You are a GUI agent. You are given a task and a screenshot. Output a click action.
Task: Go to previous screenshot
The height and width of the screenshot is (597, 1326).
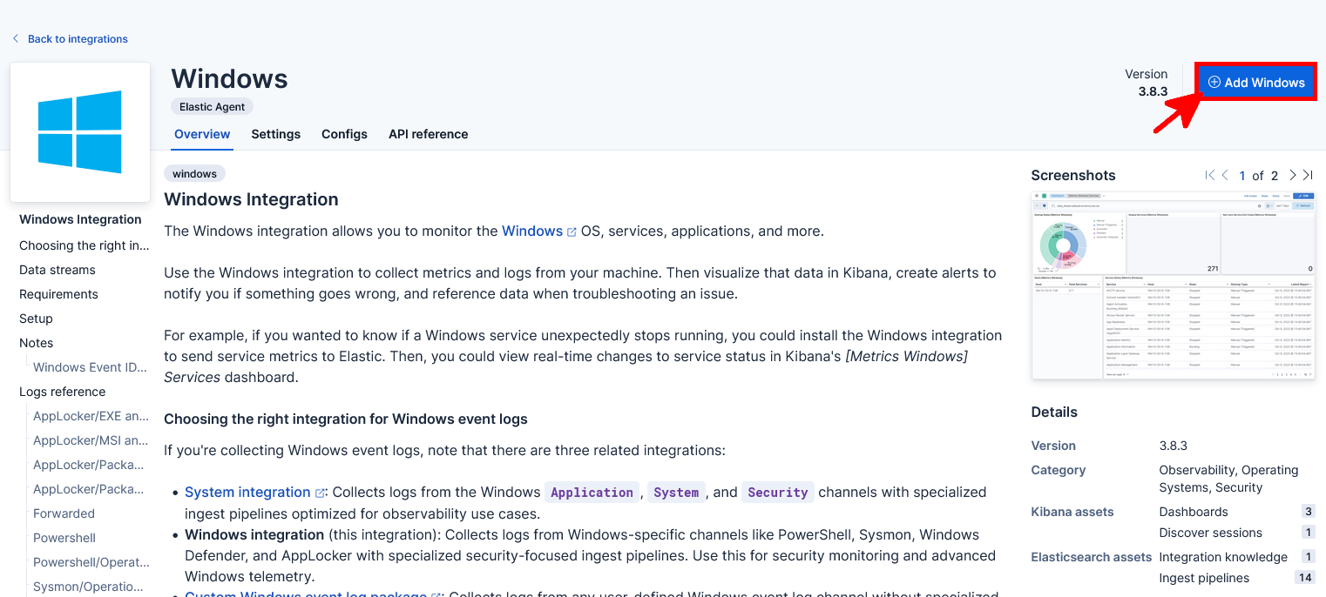(x=1225, y=175)
